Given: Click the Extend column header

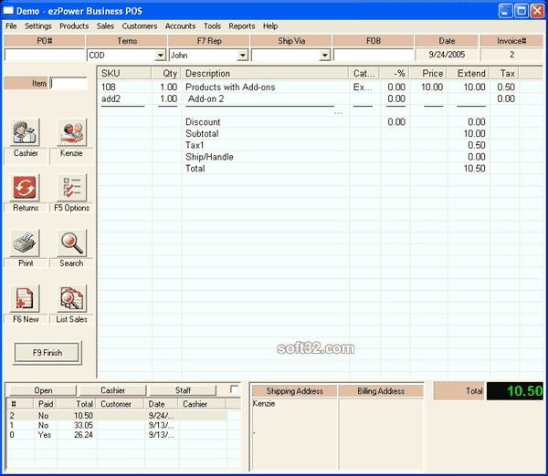Looking at the screenshot, I should pos(469,73).
